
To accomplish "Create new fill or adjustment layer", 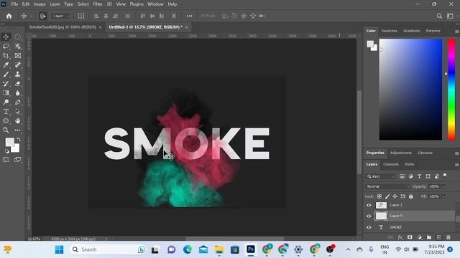I will 420,237.
